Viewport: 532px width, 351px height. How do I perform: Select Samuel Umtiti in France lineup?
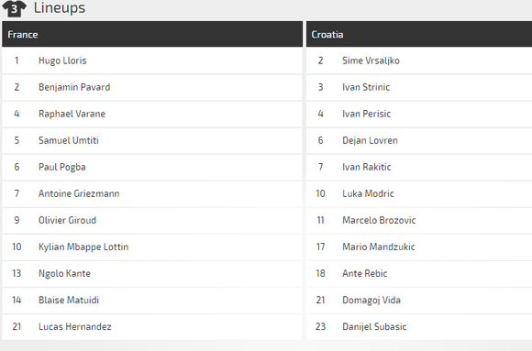coord(69,140)
